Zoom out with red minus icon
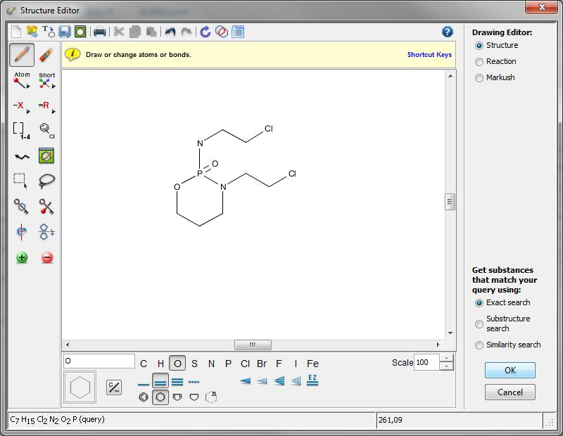 (47, 257)
